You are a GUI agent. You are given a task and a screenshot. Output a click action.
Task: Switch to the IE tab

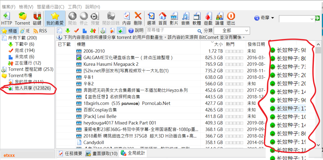point(25,31)
